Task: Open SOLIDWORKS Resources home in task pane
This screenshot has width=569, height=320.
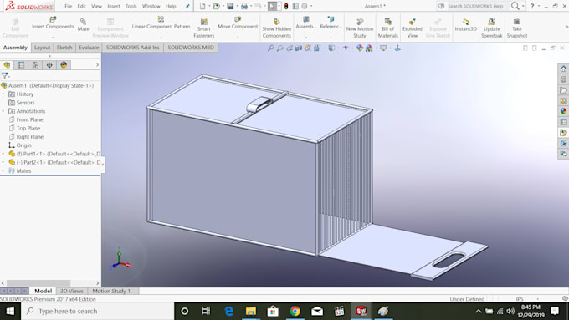Action: click(x=563, y=69)
